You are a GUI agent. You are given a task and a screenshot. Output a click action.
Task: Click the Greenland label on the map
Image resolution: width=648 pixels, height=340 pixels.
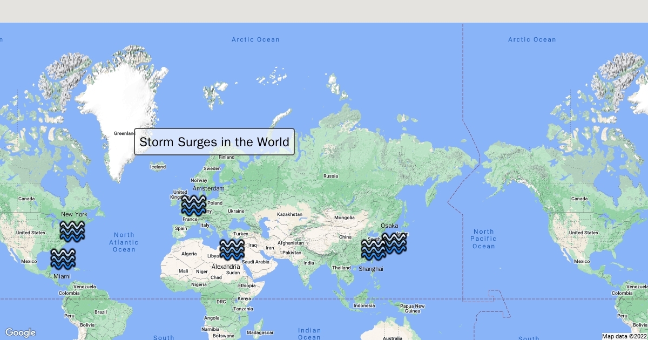(x=124, y=133)
